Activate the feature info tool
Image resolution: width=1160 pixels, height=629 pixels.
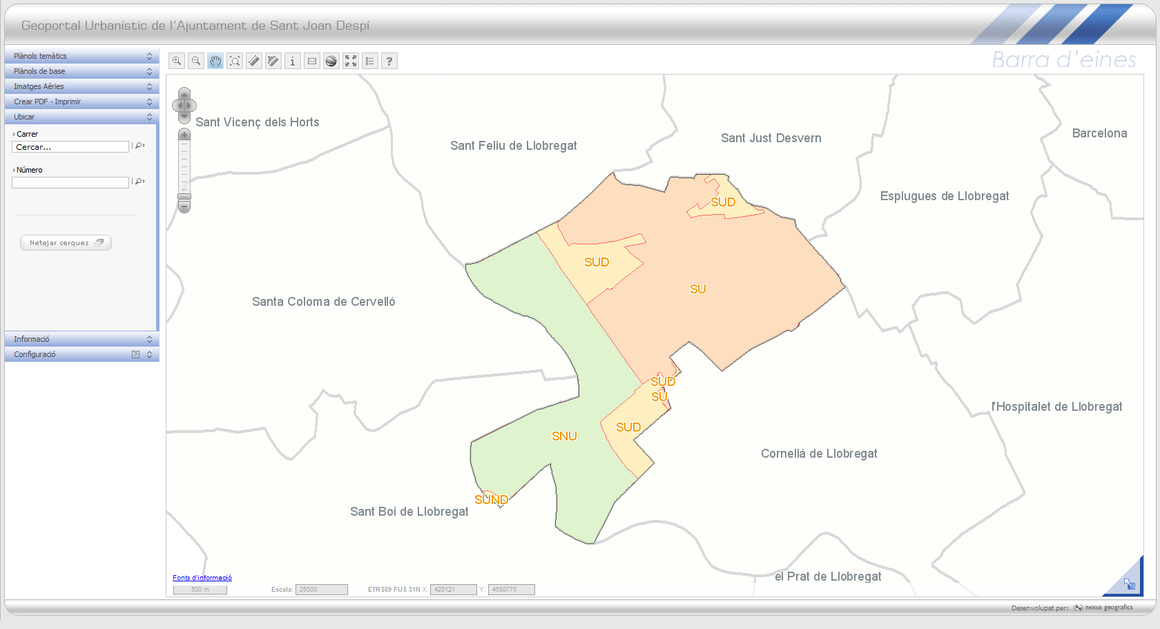coord(293,61)
